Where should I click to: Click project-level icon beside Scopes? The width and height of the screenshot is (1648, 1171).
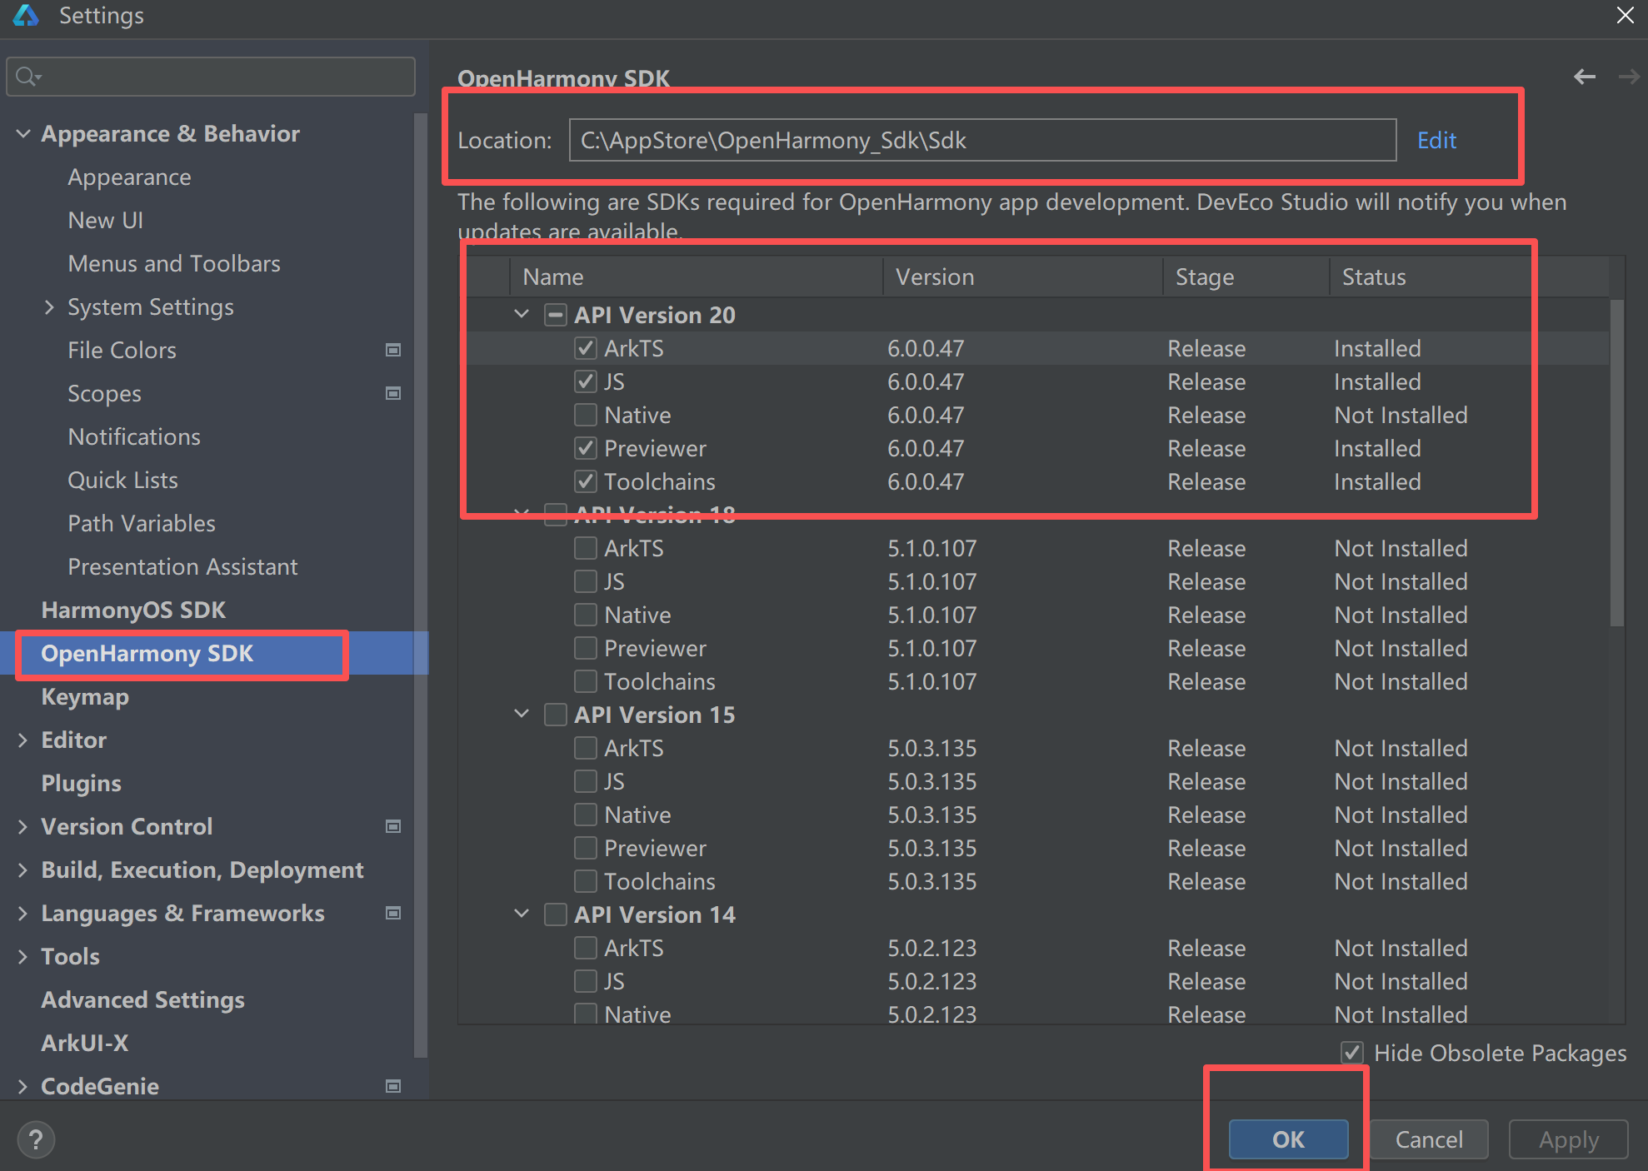tap(393, 393)
